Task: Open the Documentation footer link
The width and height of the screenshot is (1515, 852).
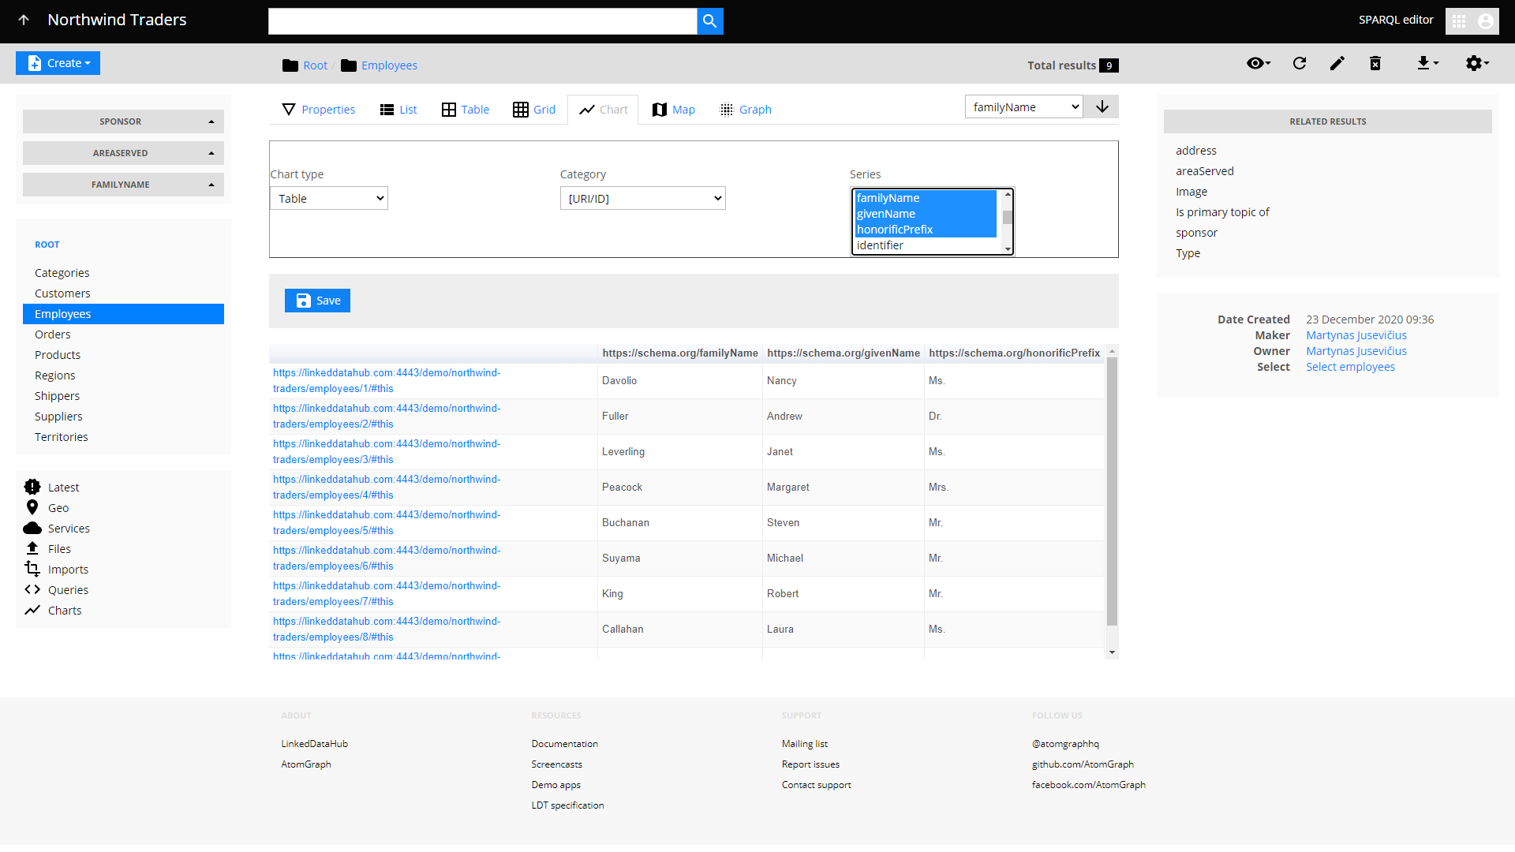Action: click(564, 744)
